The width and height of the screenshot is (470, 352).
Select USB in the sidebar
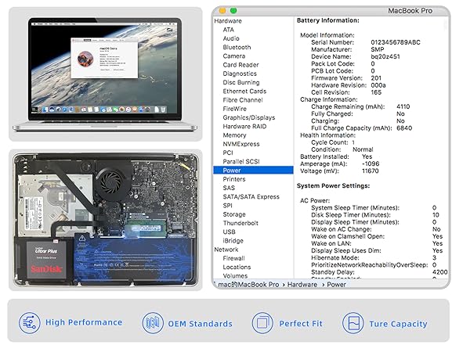tap(229, 232)
